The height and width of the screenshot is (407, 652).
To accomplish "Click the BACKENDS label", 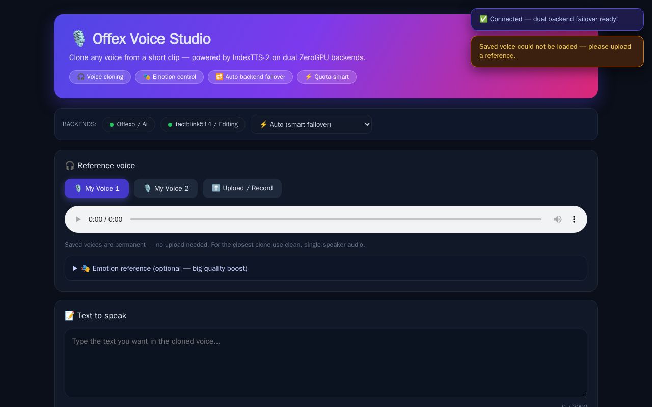I will (x=79, y=124).
